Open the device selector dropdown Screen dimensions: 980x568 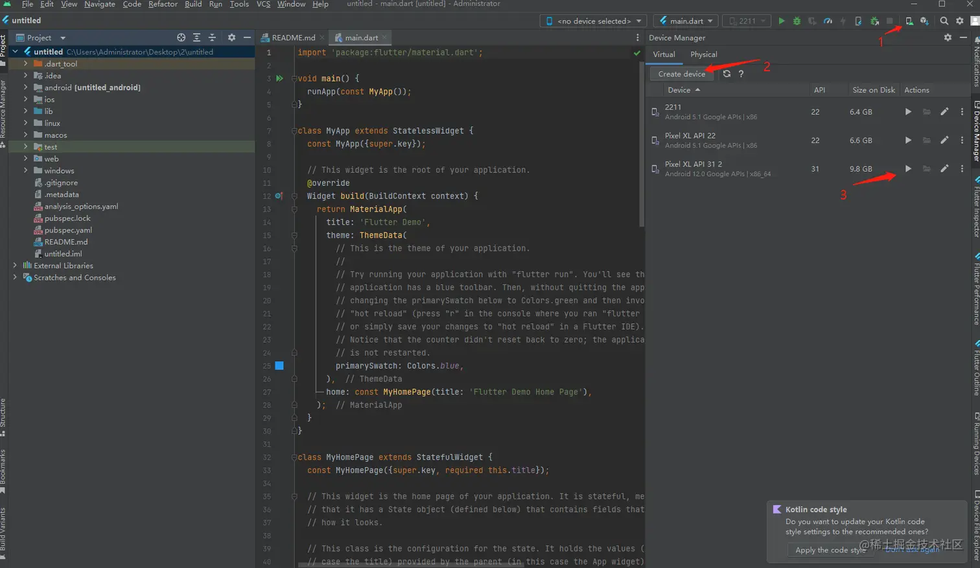pyautogui.click(x=593, y=21)
